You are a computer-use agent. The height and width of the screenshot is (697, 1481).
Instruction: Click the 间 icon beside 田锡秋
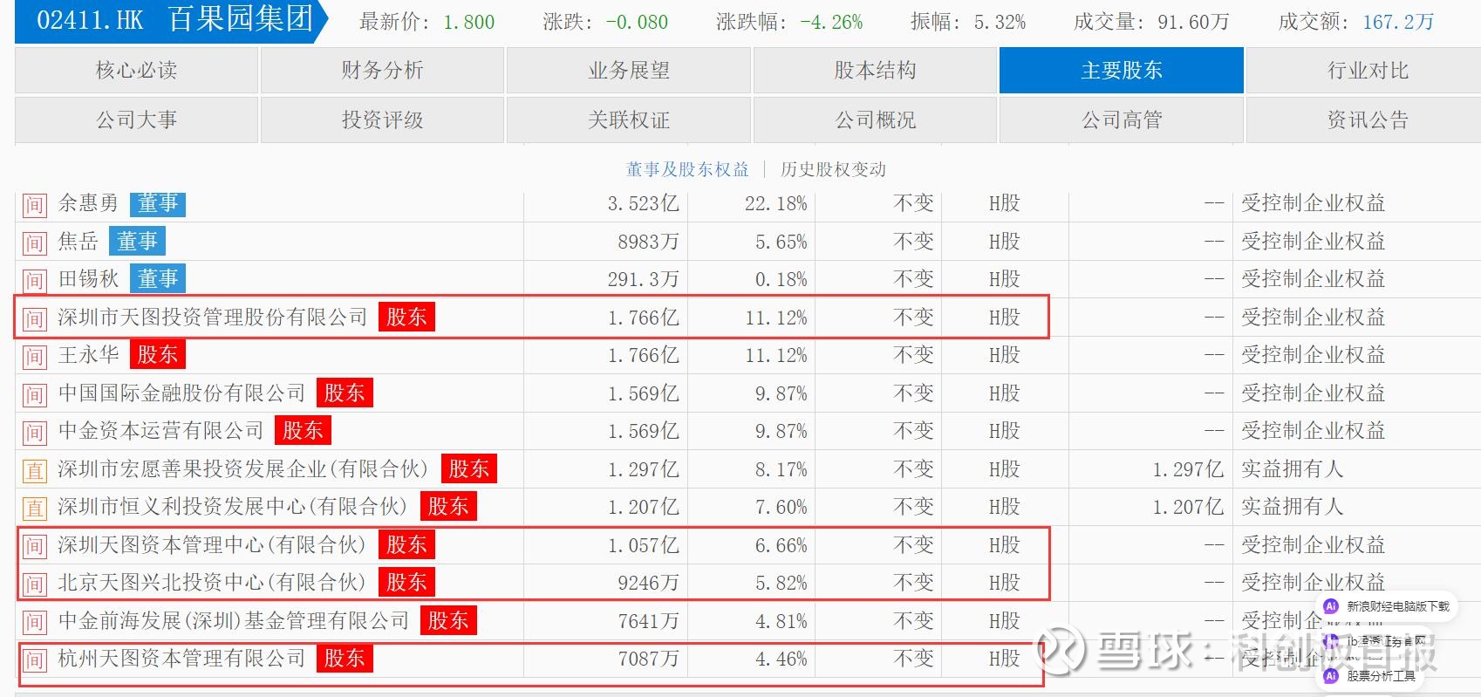[34, 281]
